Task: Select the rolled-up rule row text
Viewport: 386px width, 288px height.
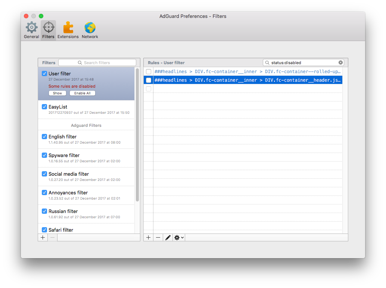Action: coord(248,72)
